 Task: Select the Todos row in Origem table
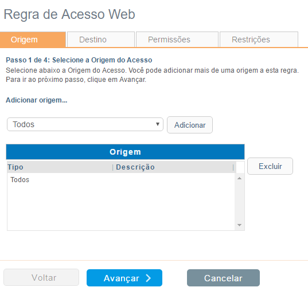121,179
